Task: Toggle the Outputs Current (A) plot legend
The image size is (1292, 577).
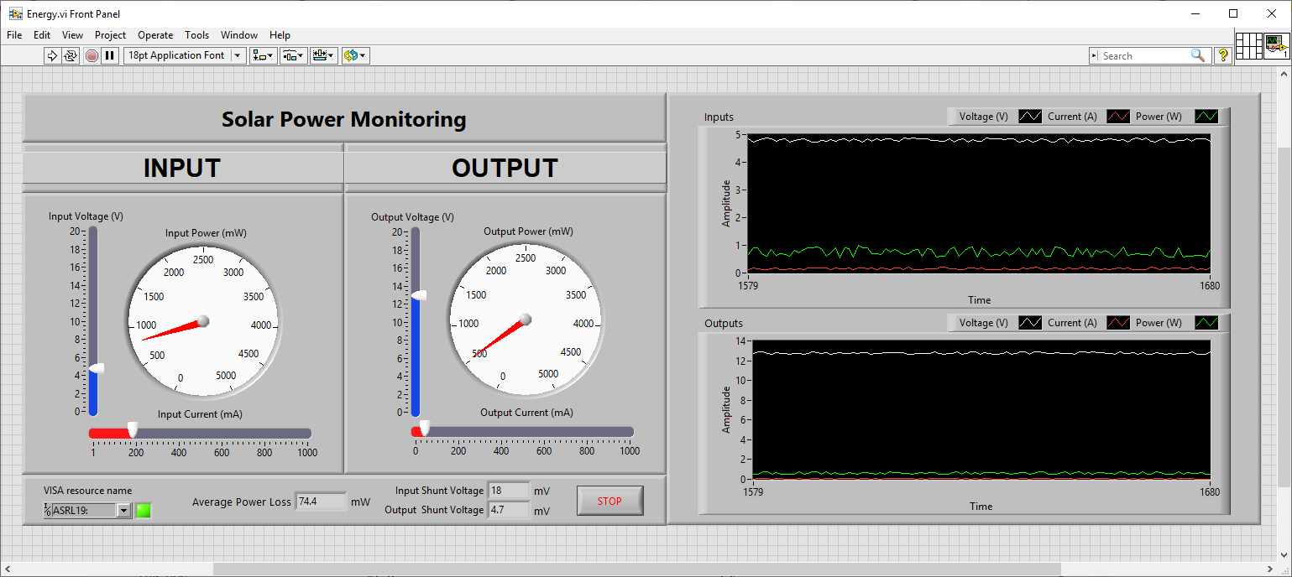Action: coord(1117,323)
